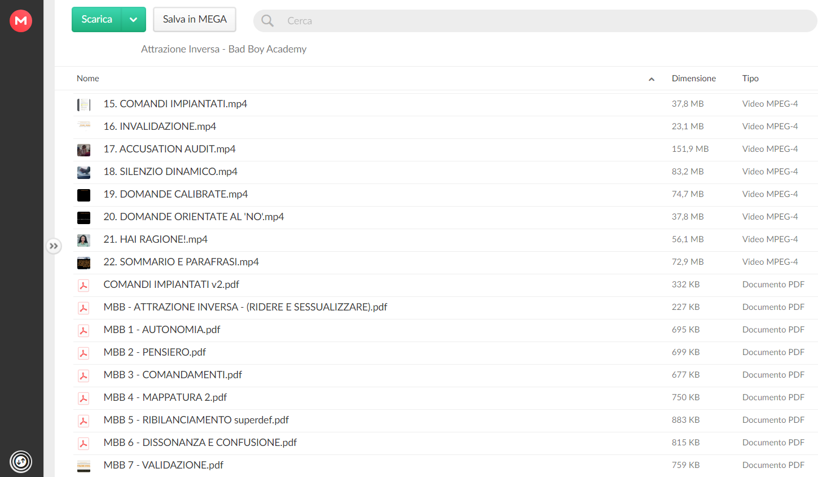Click PDF icon of MBB 4 - MAPPATURA 2.pdf
The width and height of the screenshot is (818, 477).
pyautogui.click(x=83, y=398)
